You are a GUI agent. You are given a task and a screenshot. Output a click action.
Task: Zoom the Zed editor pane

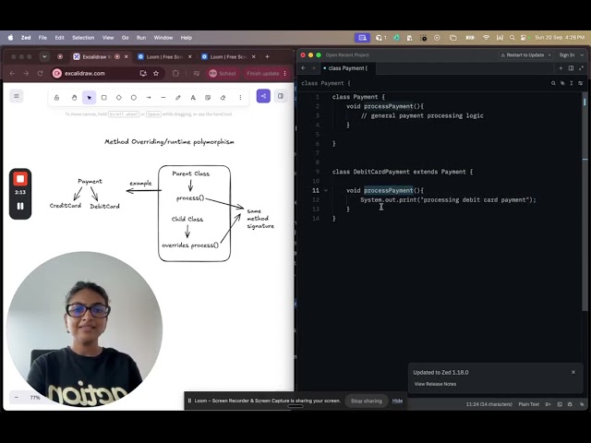[x=581, y=68]
